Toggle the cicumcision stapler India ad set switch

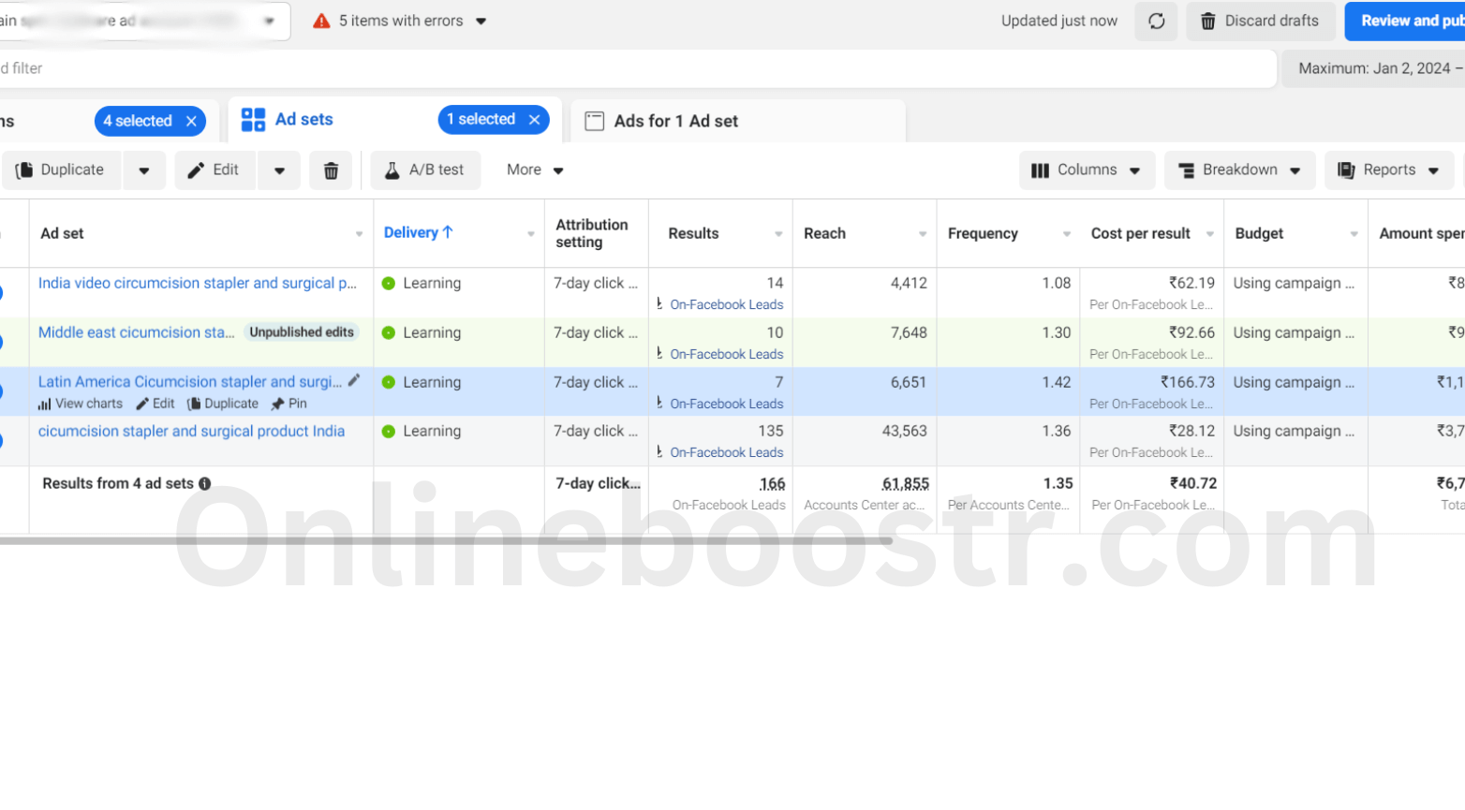pyautogui.click(x=2, y=440)
